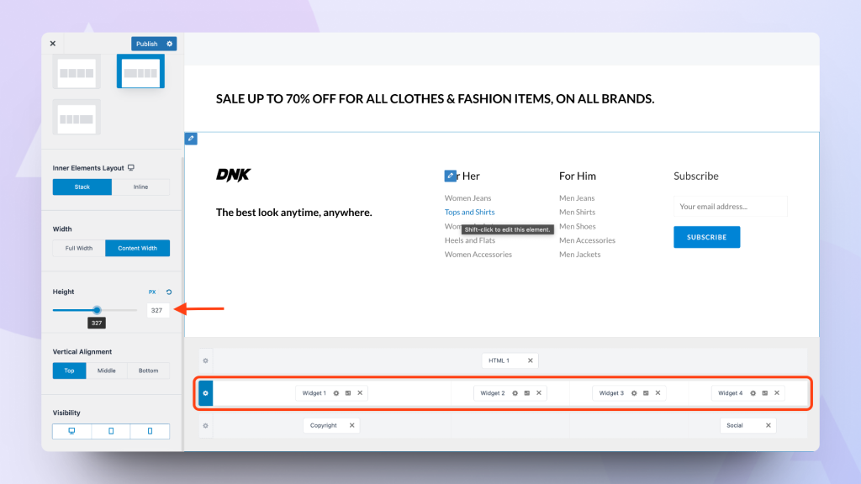Click the SUBSCRIBE button
The image size is (861, 484).
tap(706, 237)
